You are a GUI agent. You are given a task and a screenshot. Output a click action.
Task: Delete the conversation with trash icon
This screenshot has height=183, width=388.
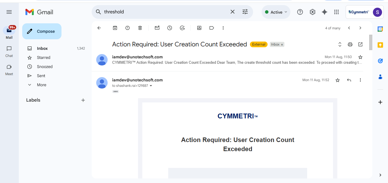(x=140, y=28)
